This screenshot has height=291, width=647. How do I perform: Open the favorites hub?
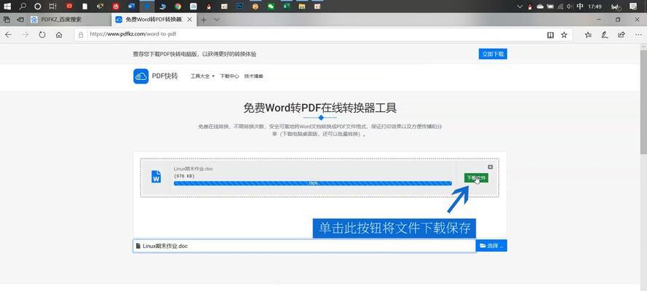(x=588, y=35)
